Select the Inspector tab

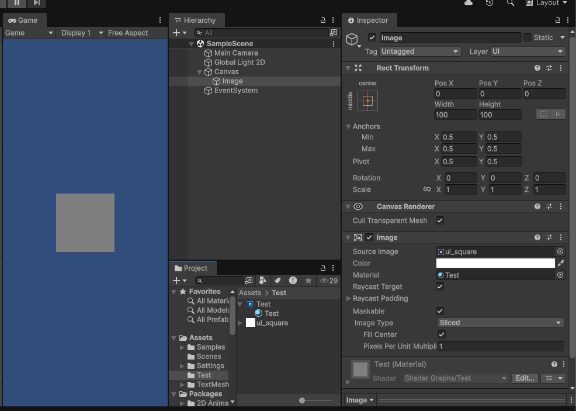(368, 20)
